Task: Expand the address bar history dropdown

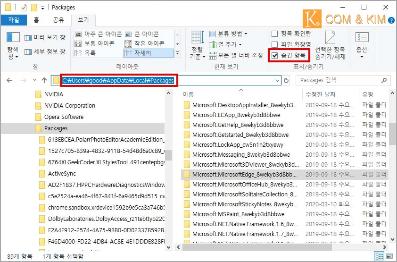Action: [277, 81]
